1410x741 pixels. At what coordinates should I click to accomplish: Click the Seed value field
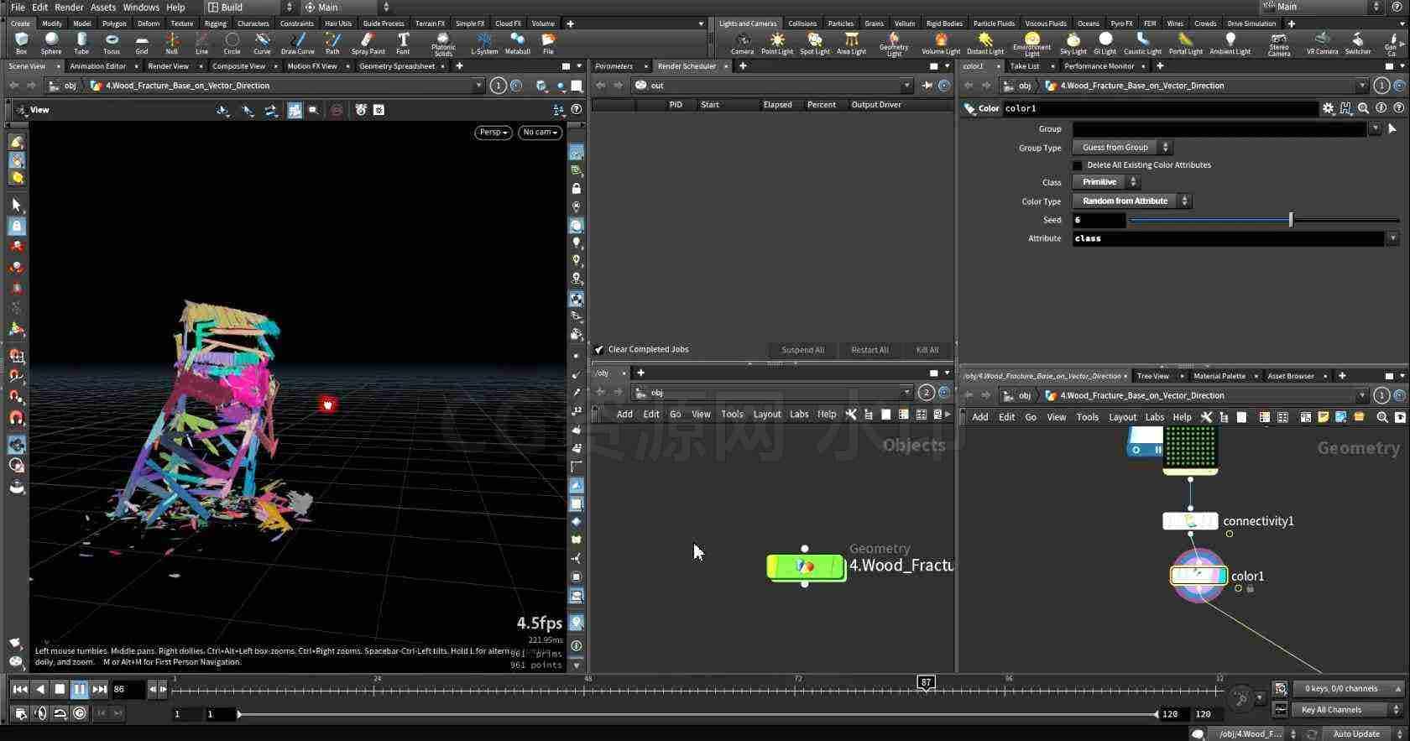(x=1099, y=220)
